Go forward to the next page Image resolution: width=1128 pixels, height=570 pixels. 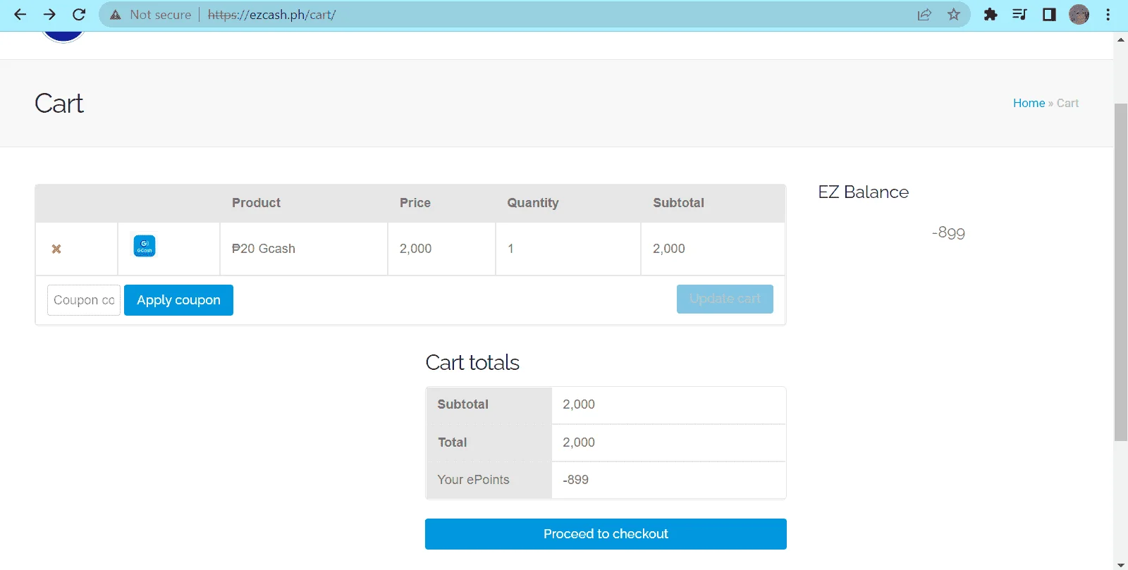[49, 14]
